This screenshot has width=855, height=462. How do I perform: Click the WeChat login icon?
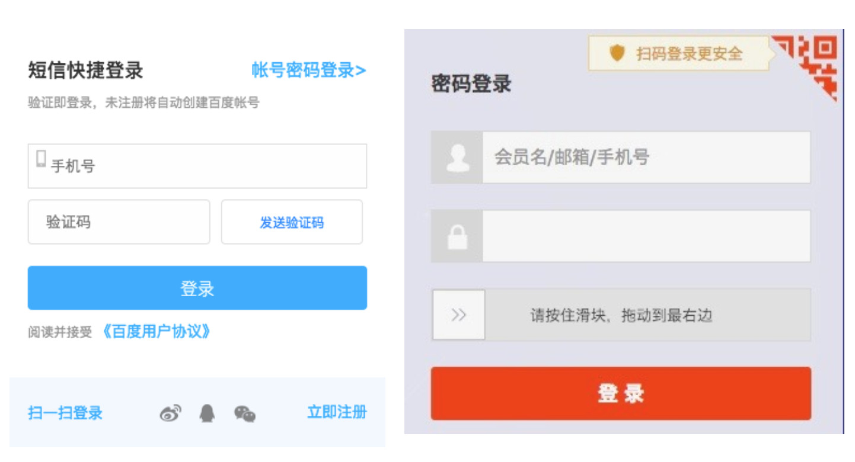click(244, 413)
